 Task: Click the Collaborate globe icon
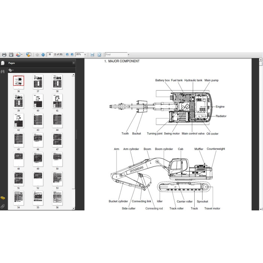tap(29, 54)
